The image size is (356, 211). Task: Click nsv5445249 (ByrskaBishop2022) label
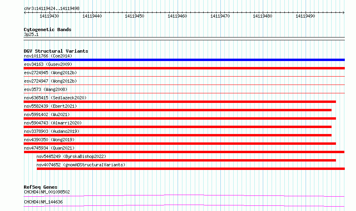[71, 156]
